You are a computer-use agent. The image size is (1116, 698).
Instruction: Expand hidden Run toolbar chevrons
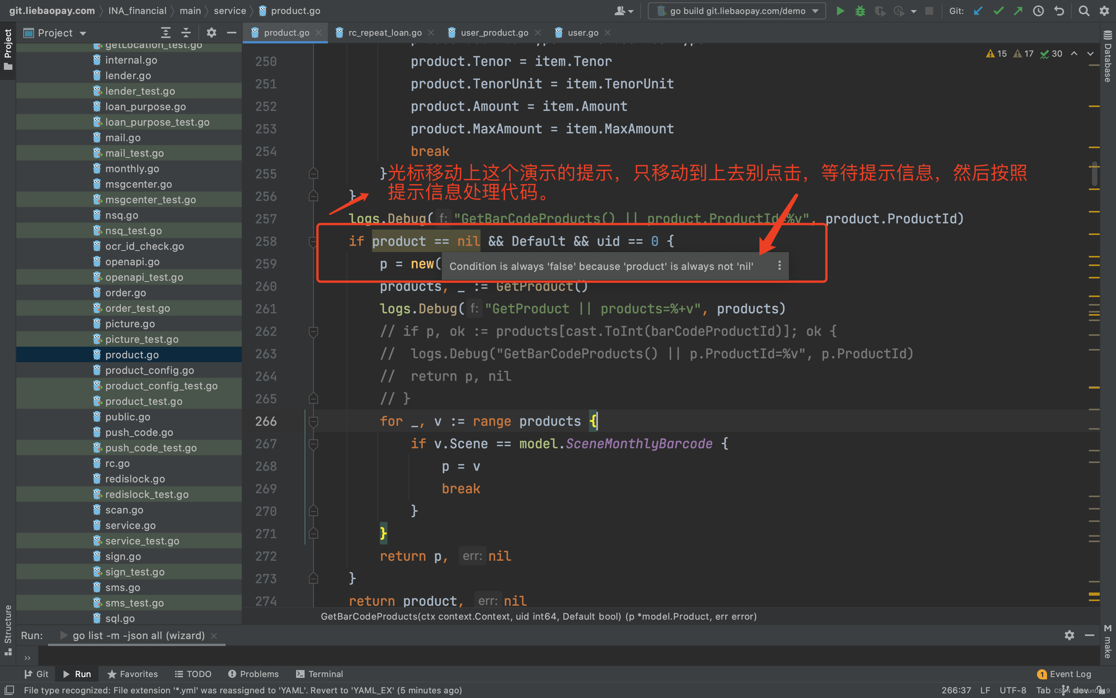(27, 658)
